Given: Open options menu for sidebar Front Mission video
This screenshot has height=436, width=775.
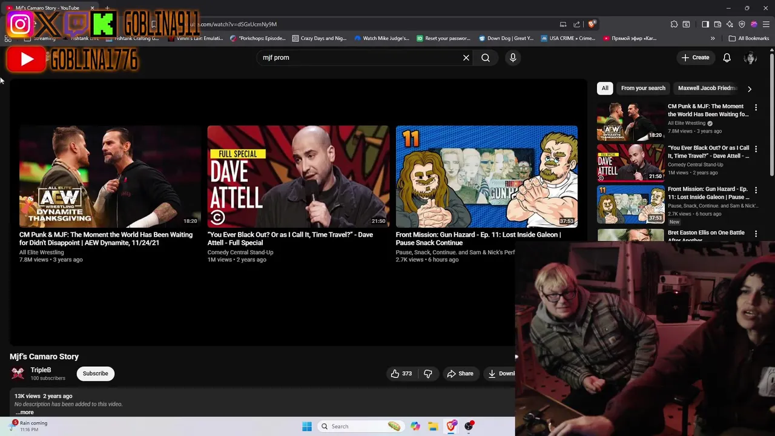Looking at the screenshot, I should click(x=756, y=190).
